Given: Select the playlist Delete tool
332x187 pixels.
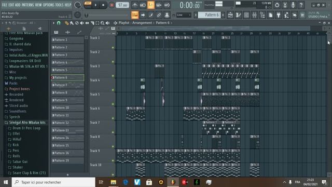Looking at the screenshot, I should 77,23.
